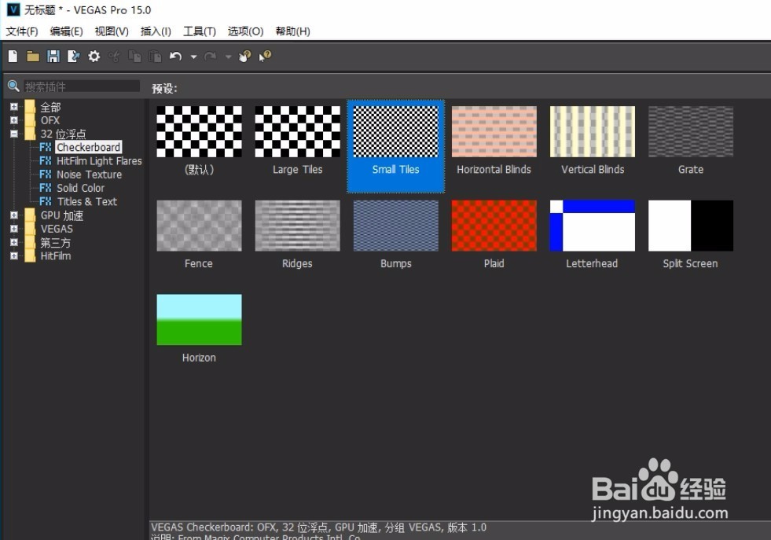
Task: Click the Paste clipboard icon
Action: [155, 57]
